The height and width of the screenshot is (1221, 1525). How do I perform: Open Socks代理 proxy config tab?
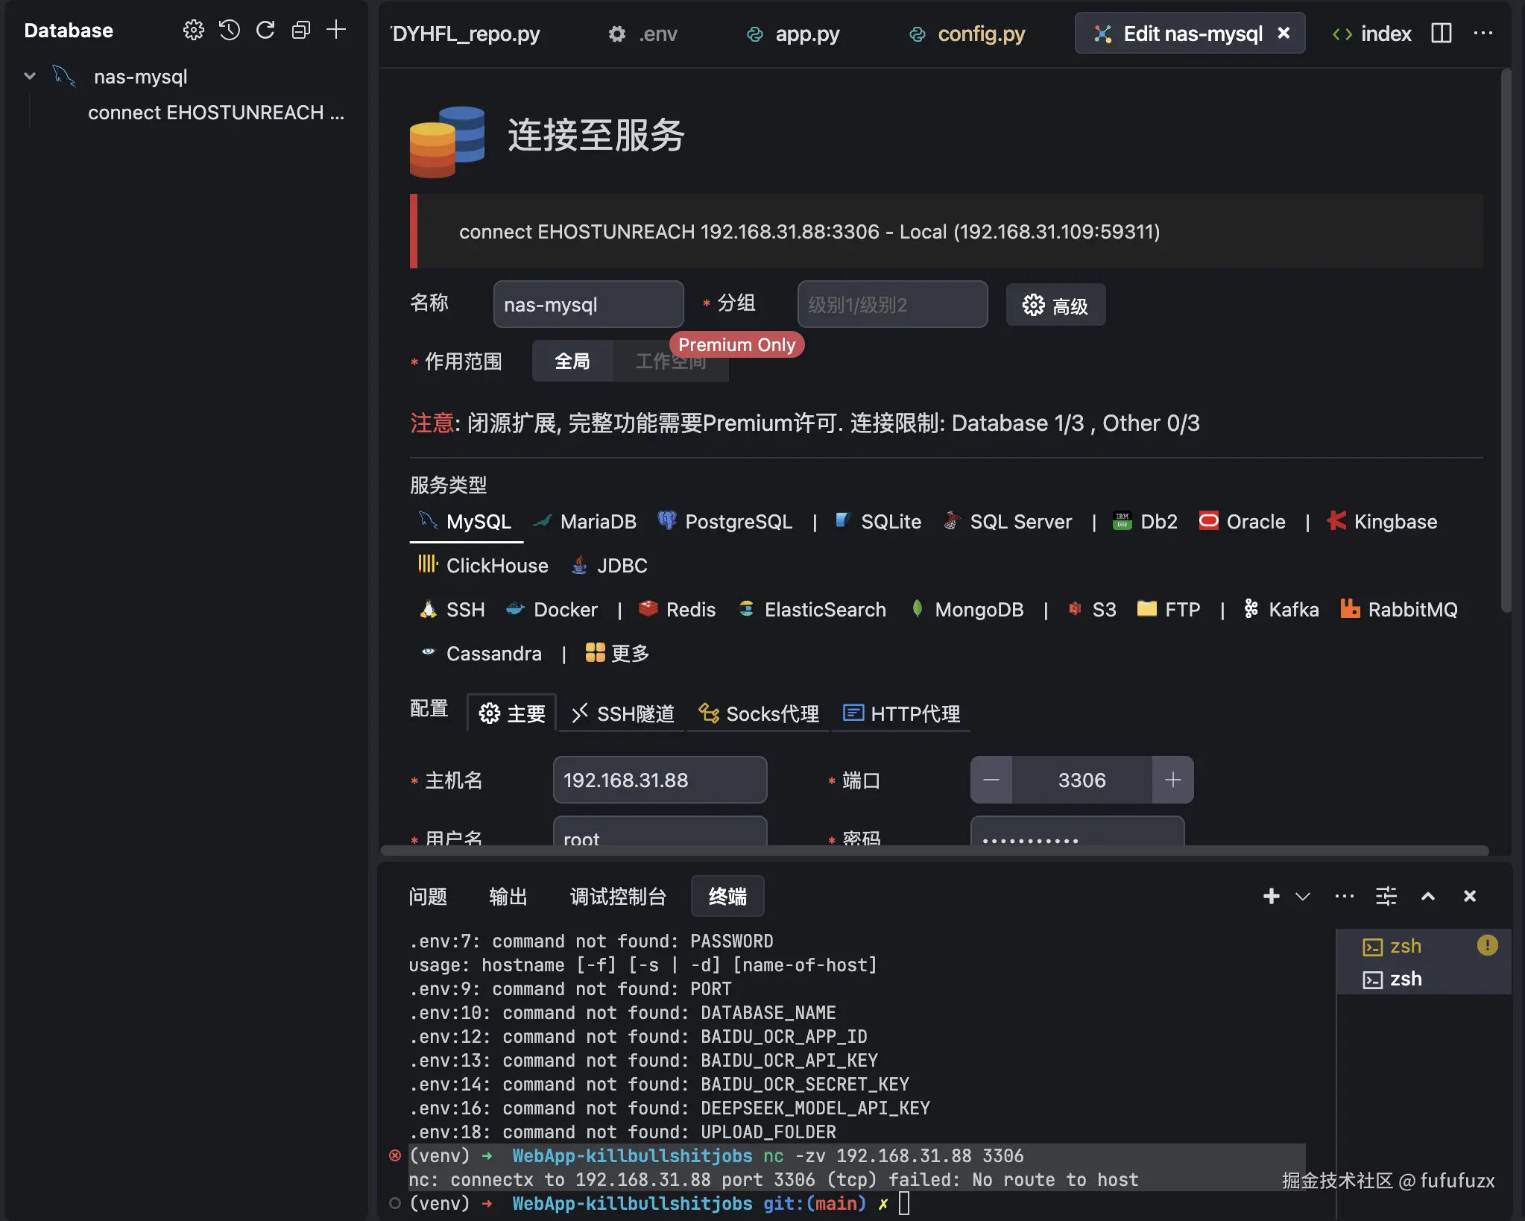758,713
